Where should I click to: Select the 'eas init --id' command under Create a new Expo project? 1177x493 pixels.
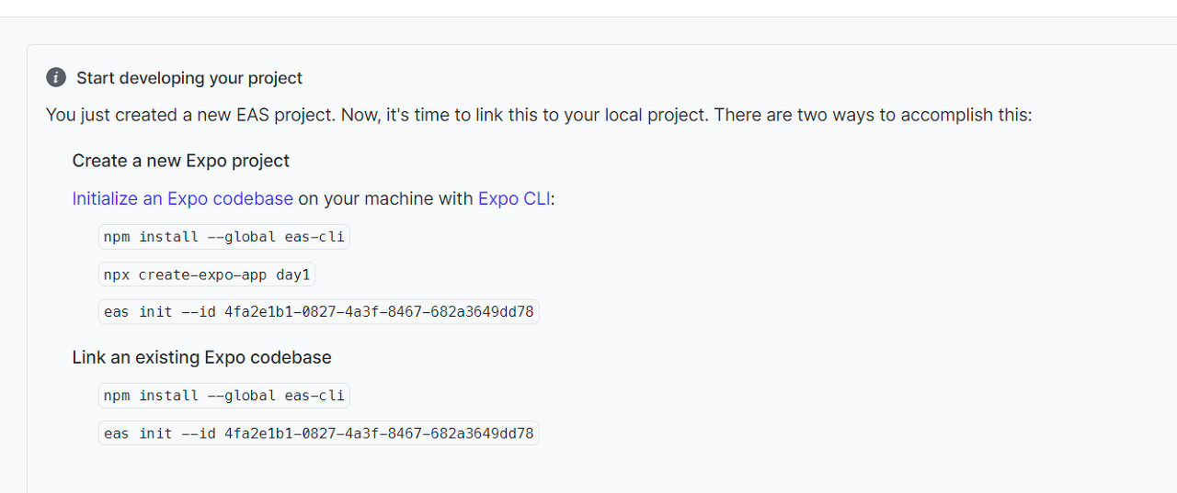[x=318, y=312]
